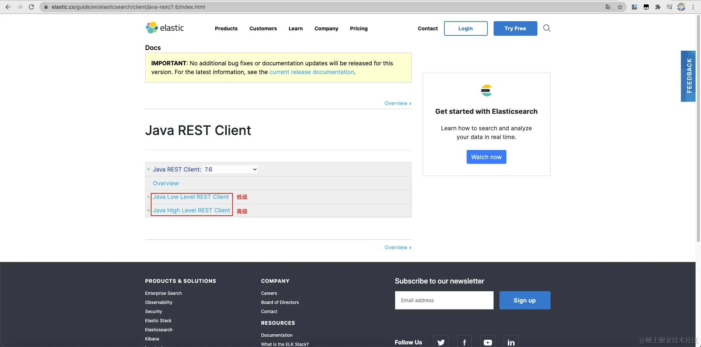The height and width of the screenshot is (347, 701).
Task: Open the media control playlist icon
Action: (x=670, y=7)
